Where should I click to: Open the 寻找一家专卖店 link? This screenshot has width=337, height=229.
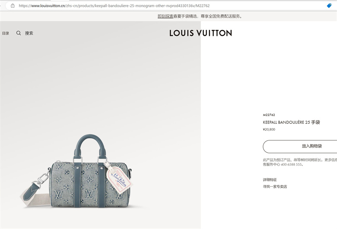point(275,186)
